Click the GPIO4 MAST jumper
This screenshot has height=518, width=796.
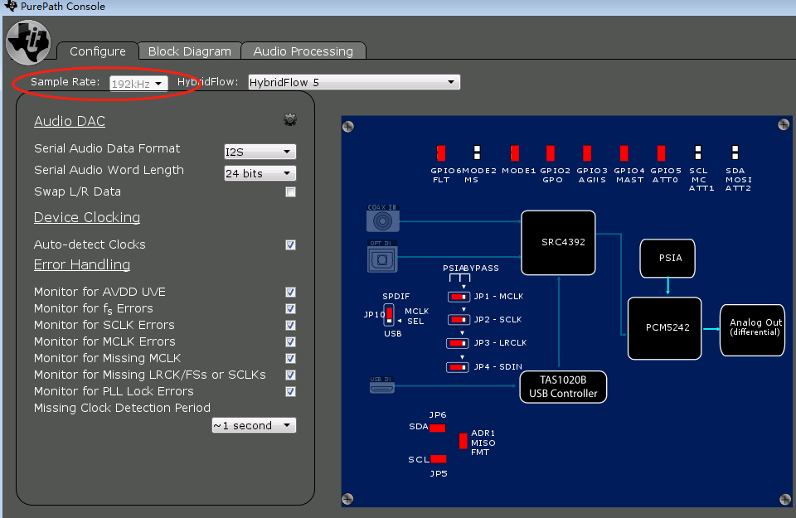[624, 152]
